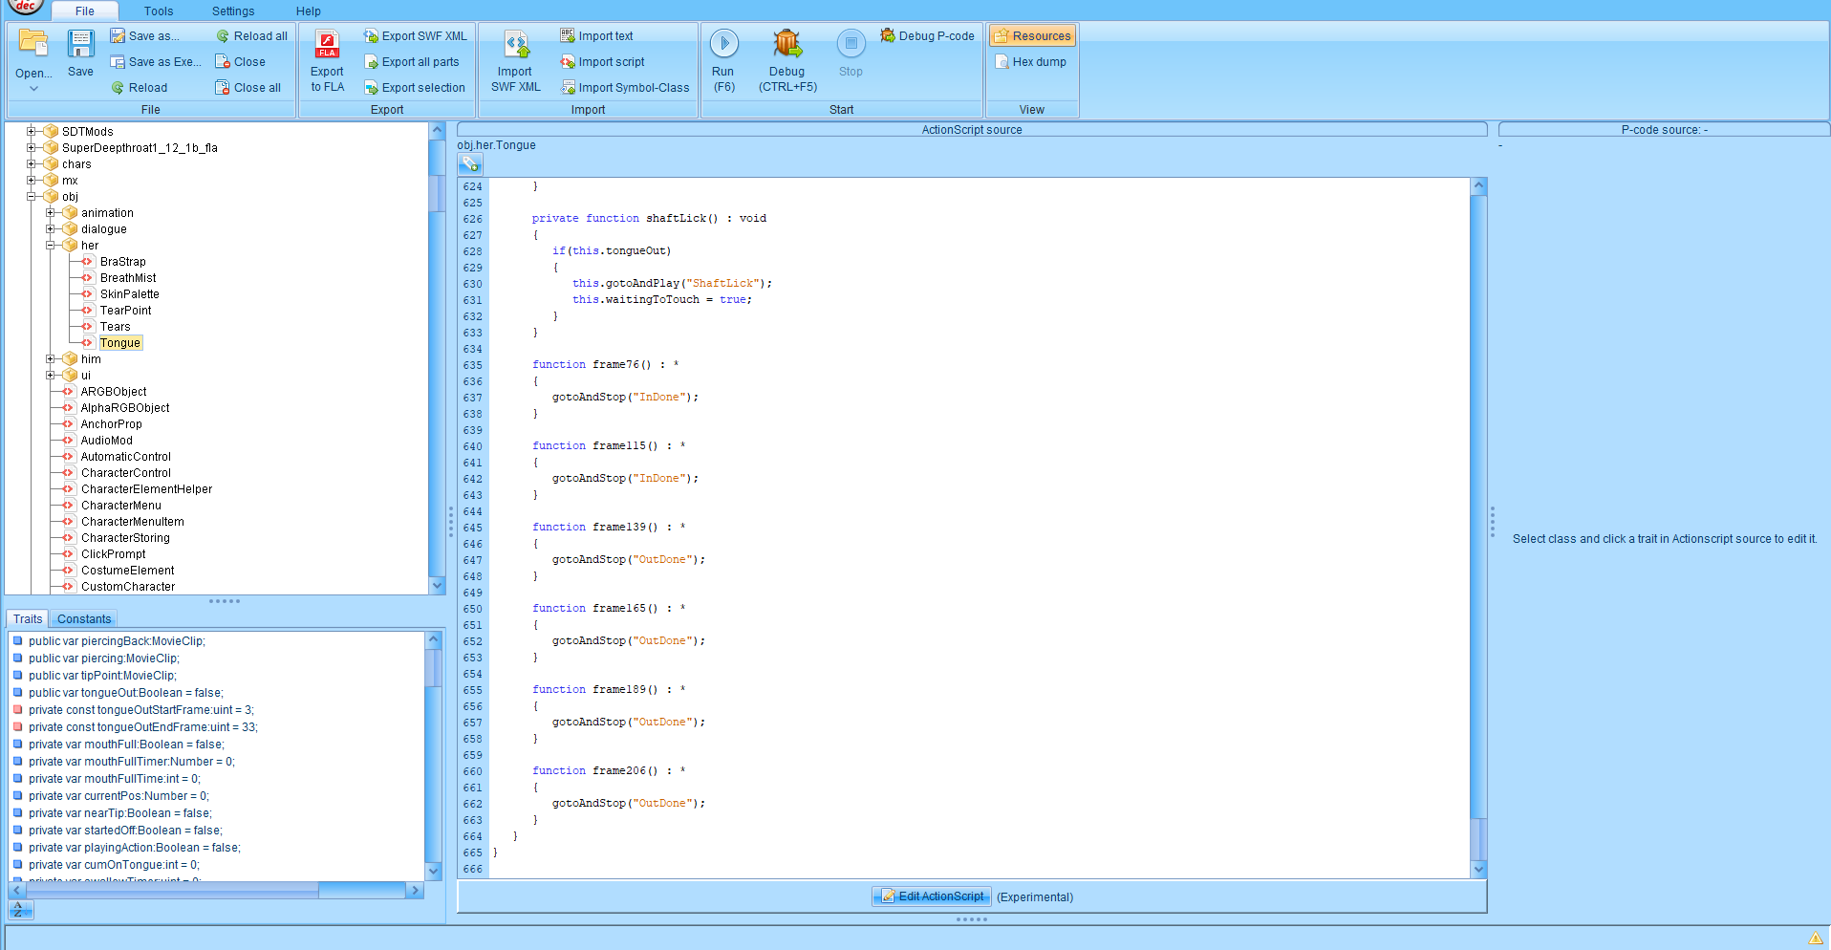This screenshot has height=950, width=1831.
Task: Click the Hex dump view icon
Action: (x=1002, y=62)
